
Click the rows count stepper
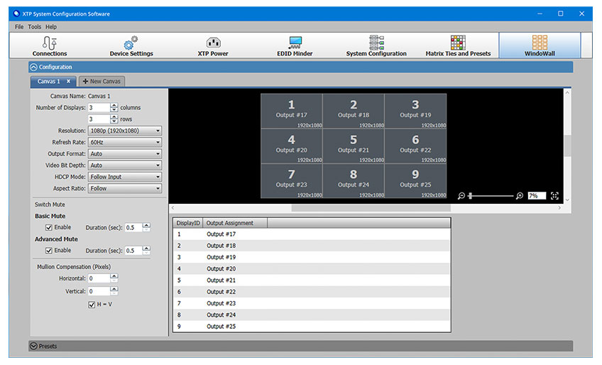pos(114,119)
